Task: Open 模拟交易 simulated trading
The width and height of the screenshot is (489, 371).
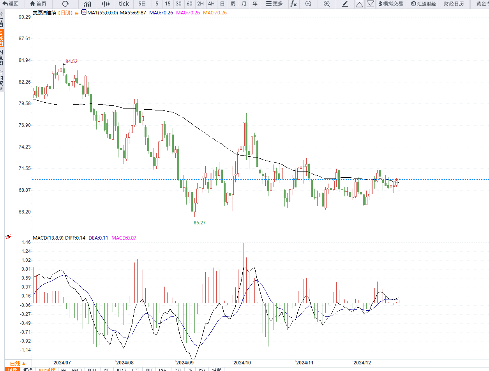Action: [x=390, y=4]
